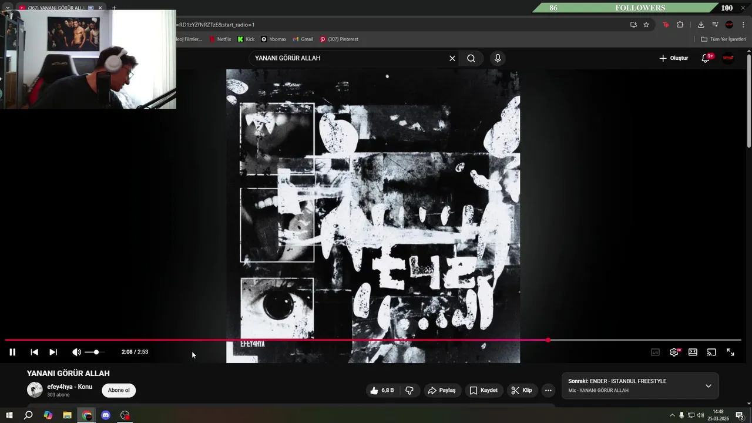Adjust the player volume slider
This screenshot has height=423, width=752.
95,352
